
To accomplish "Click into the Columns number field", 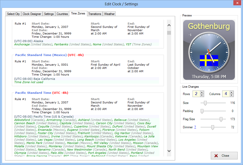I will (x=226, y=94).
